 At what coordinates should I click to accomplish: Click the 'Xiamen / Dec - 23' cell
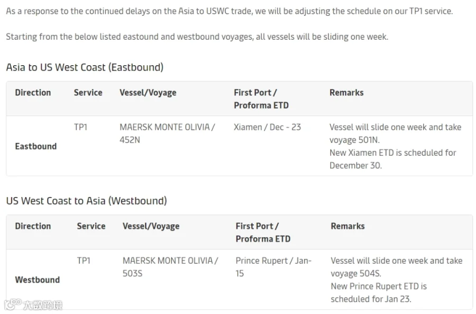pos(267,127)
